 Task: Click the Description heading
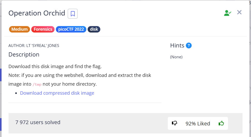tap(24, 54)
